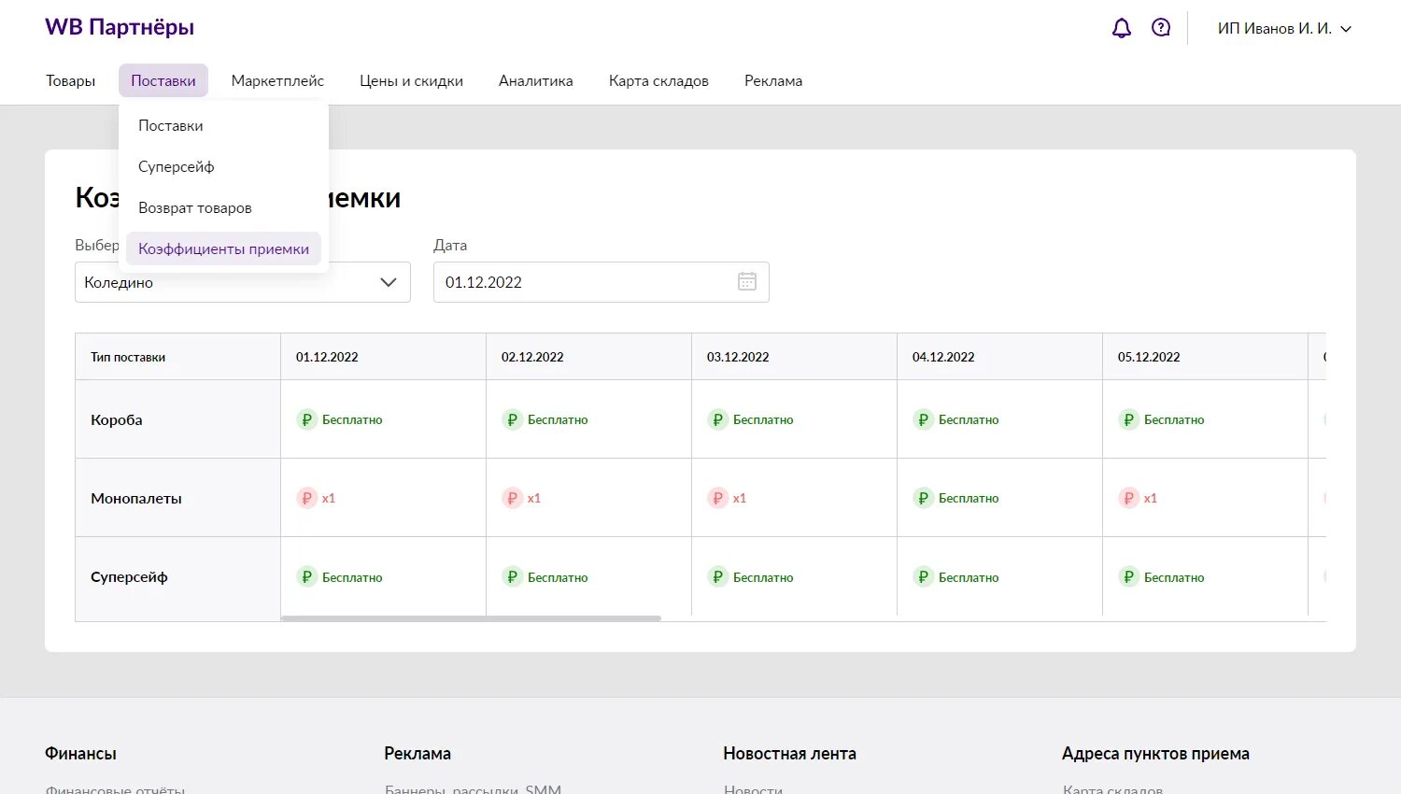Open the Реклама top menu
Screen dimensions: 1401x794
[773, 80]
